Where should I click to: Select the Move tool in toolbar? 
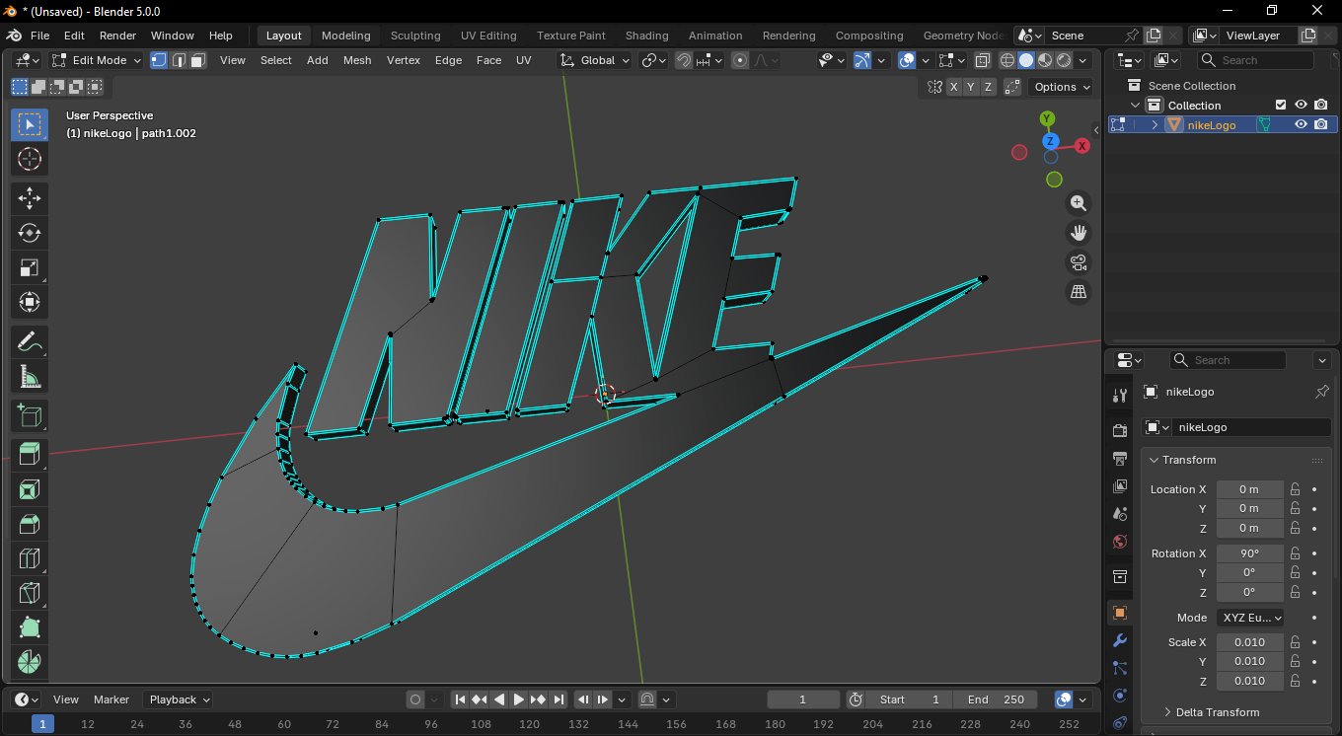29,197
